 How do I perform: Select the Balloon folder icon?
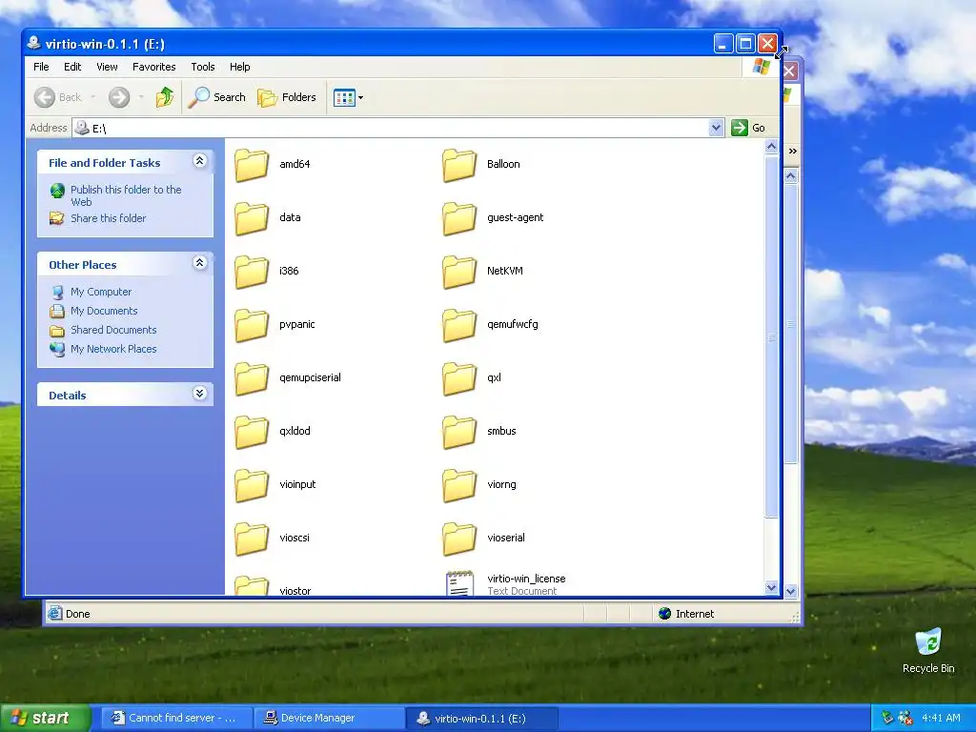459,164
